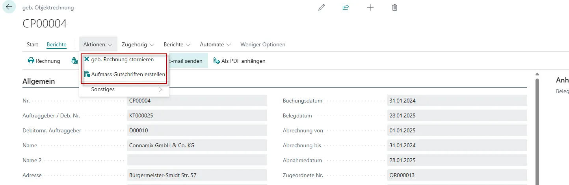Collapse the Allgemein section header
The image size is (569, 185).
coord(39,81)
